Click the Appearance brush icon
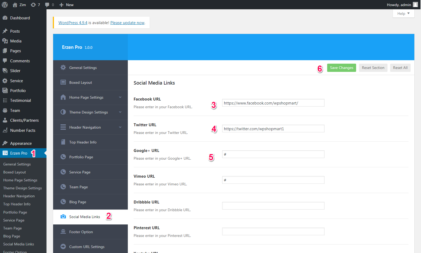The width and height of the screenshot is (421, 253). (5, 143)
